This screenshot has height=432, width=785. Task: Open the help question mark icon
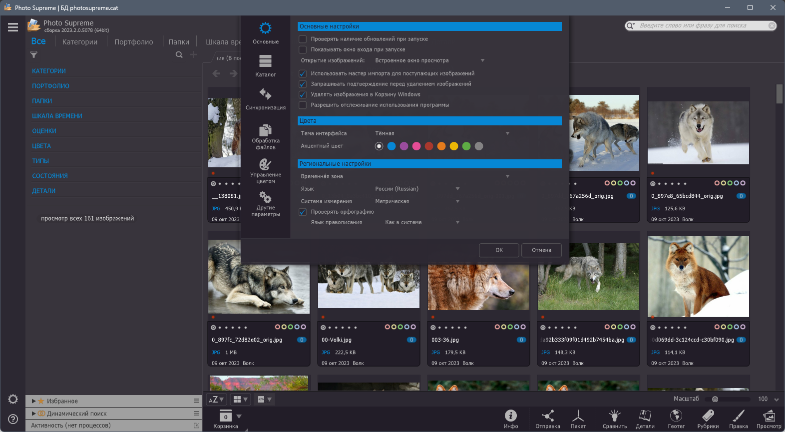tap(13, 419)
